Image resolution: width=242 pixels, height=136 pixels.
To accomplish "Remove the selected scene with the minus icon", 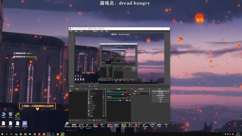I will click(73, 120).
